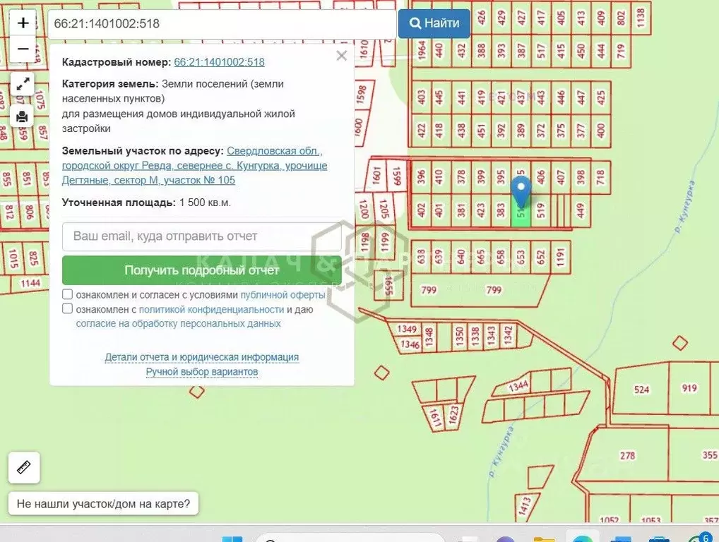Click the cadastral number search field
This screenshot has height=542, width=719.
point(221,24)
